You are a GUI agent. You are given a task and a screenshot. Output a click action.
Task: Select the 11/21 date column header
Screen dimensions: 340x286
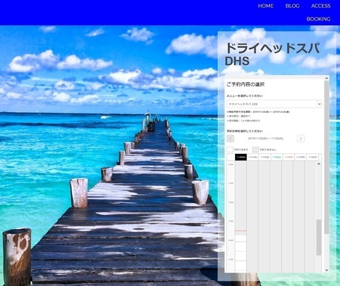coord(253,157)
